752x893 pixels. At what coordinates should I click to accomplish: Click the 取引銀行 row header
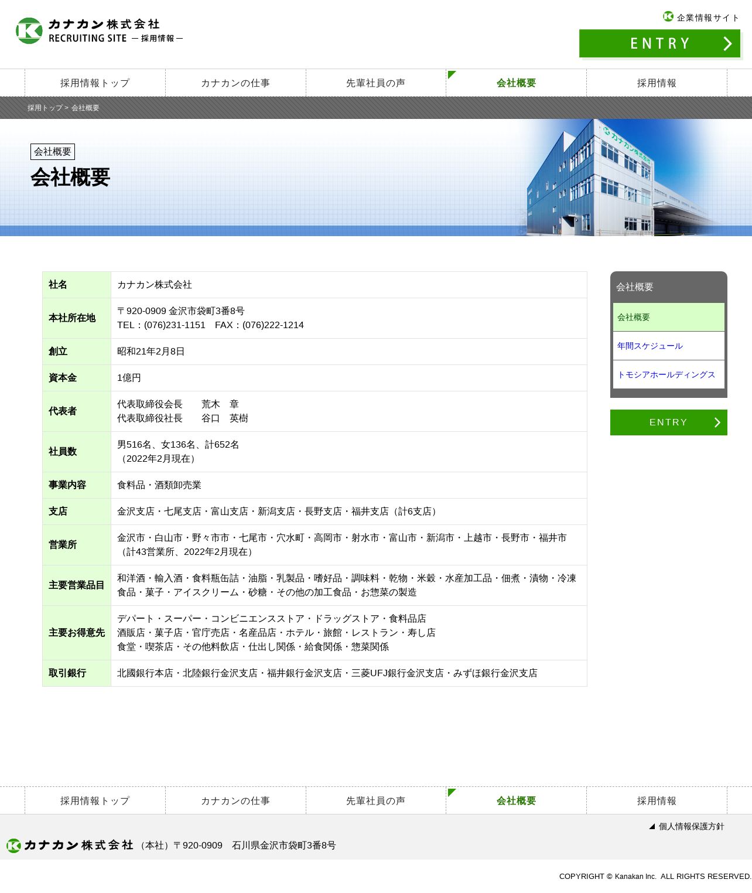pos(77,673)
